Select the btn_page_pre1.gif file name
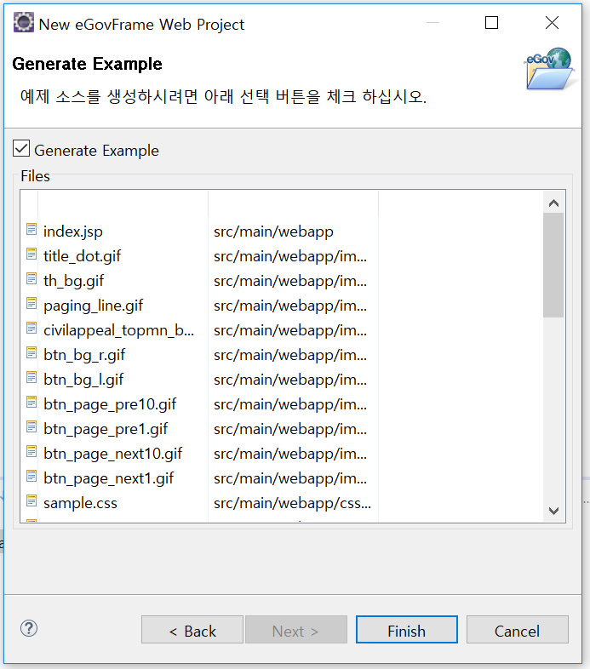Viewport: 590px width, 669px height. click(x=106, y=429)
